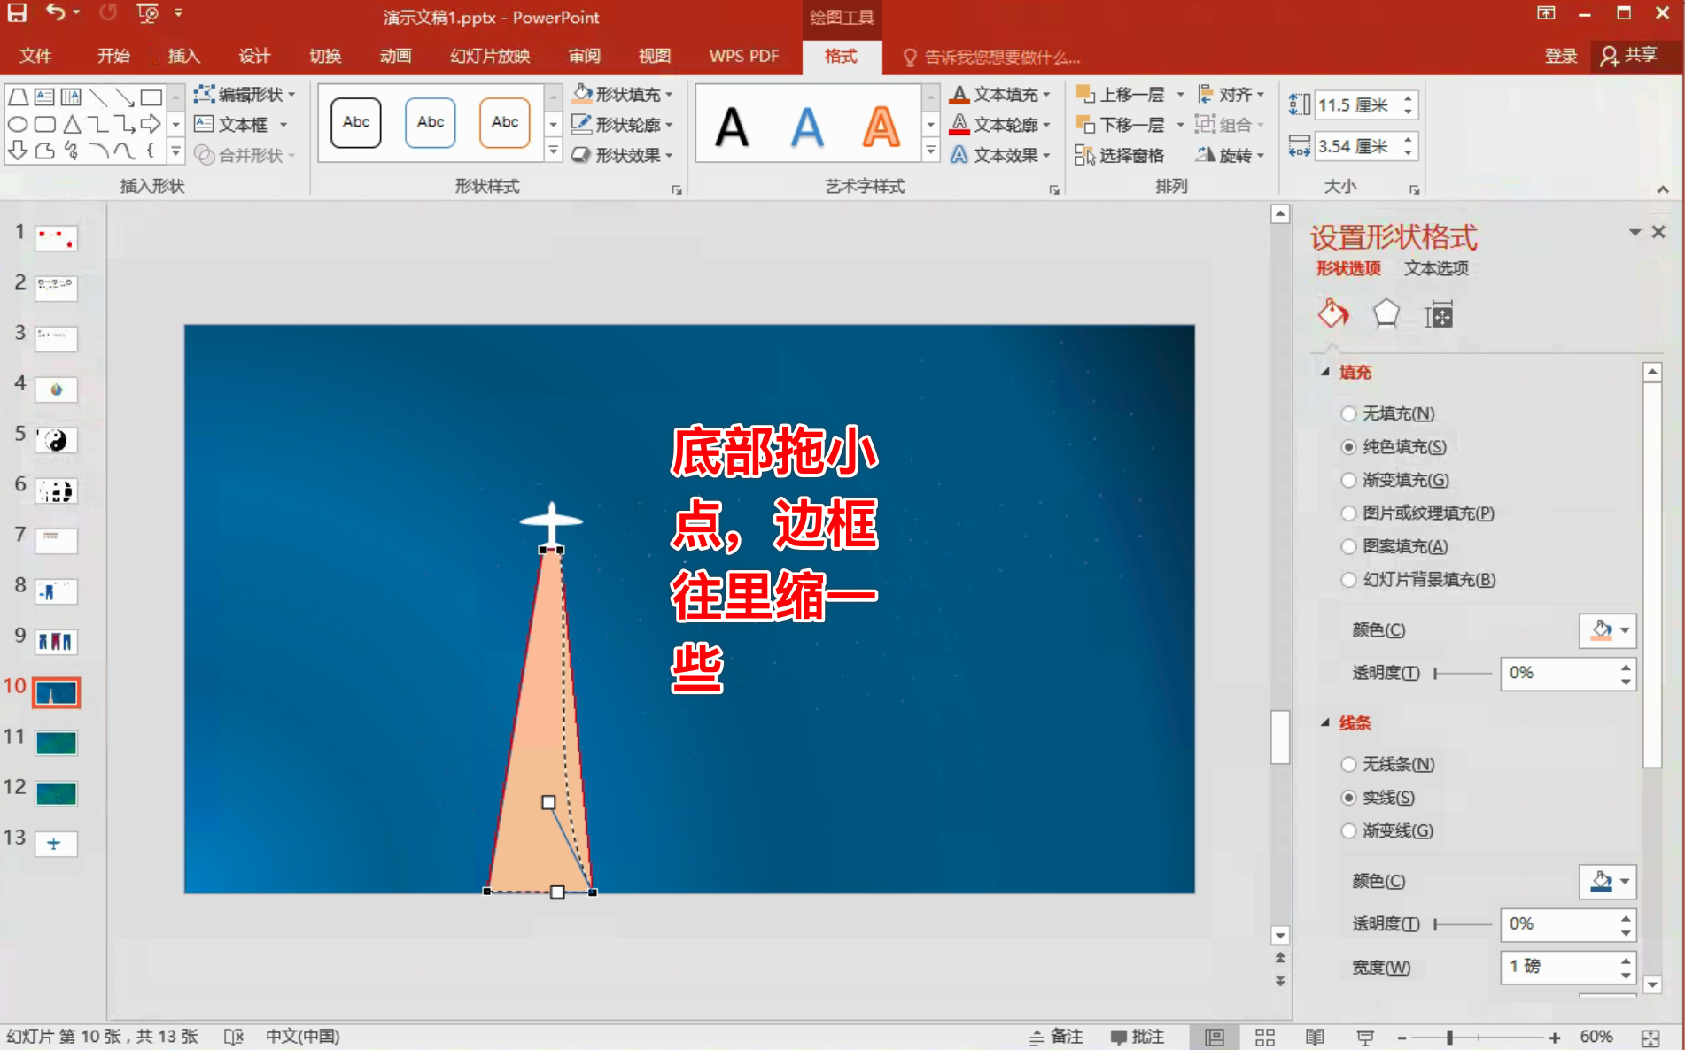This screenshot has width=1685, height=1050.
Task: Start slideshow from beginning icon in title bar
Action: pos(147,13)
